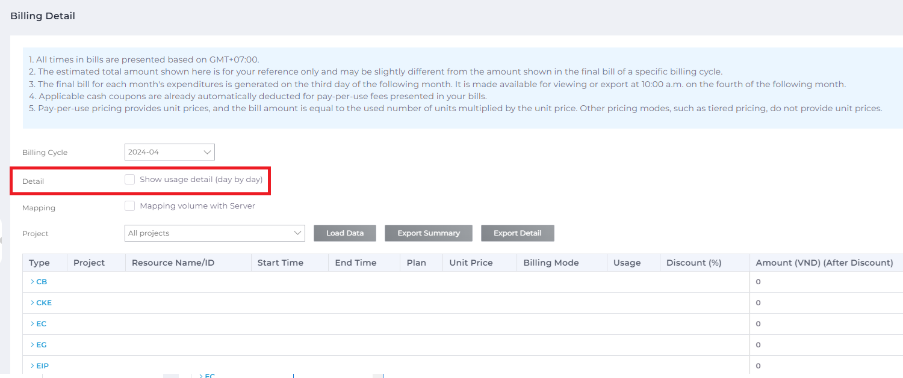This screenshot has height=378, width=903.
Task: Tick Mapping volume with Server checkbox
Action: click(x=129, y=206)
